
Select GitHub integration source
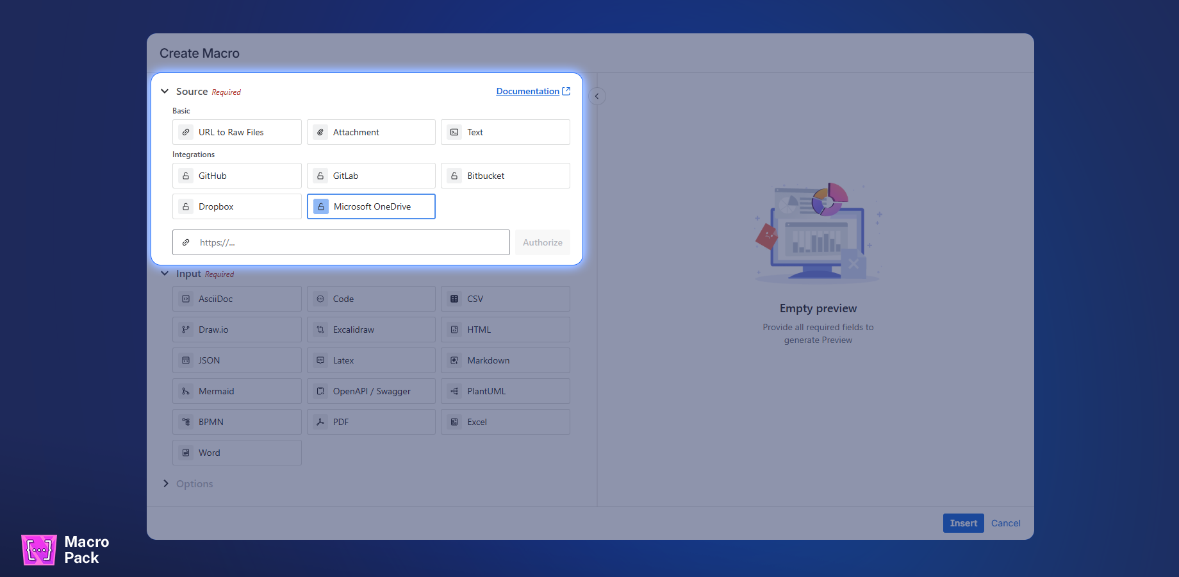237,176
